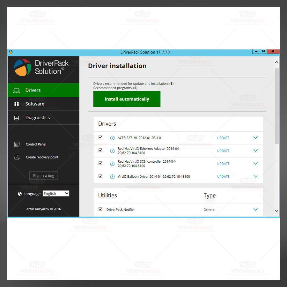Click the vertical scrollbar thumb
The height and width of the screenshot is (287, 287).
[276, 106]
